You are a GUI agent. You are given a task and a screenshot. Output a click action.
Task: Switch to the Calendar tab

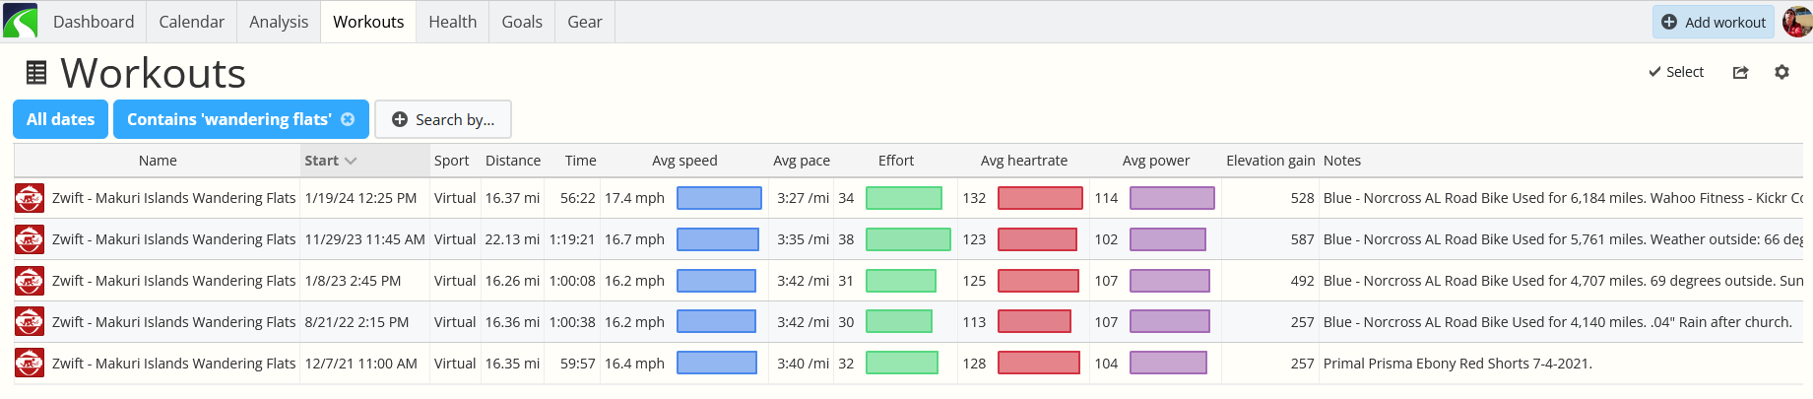191,22
